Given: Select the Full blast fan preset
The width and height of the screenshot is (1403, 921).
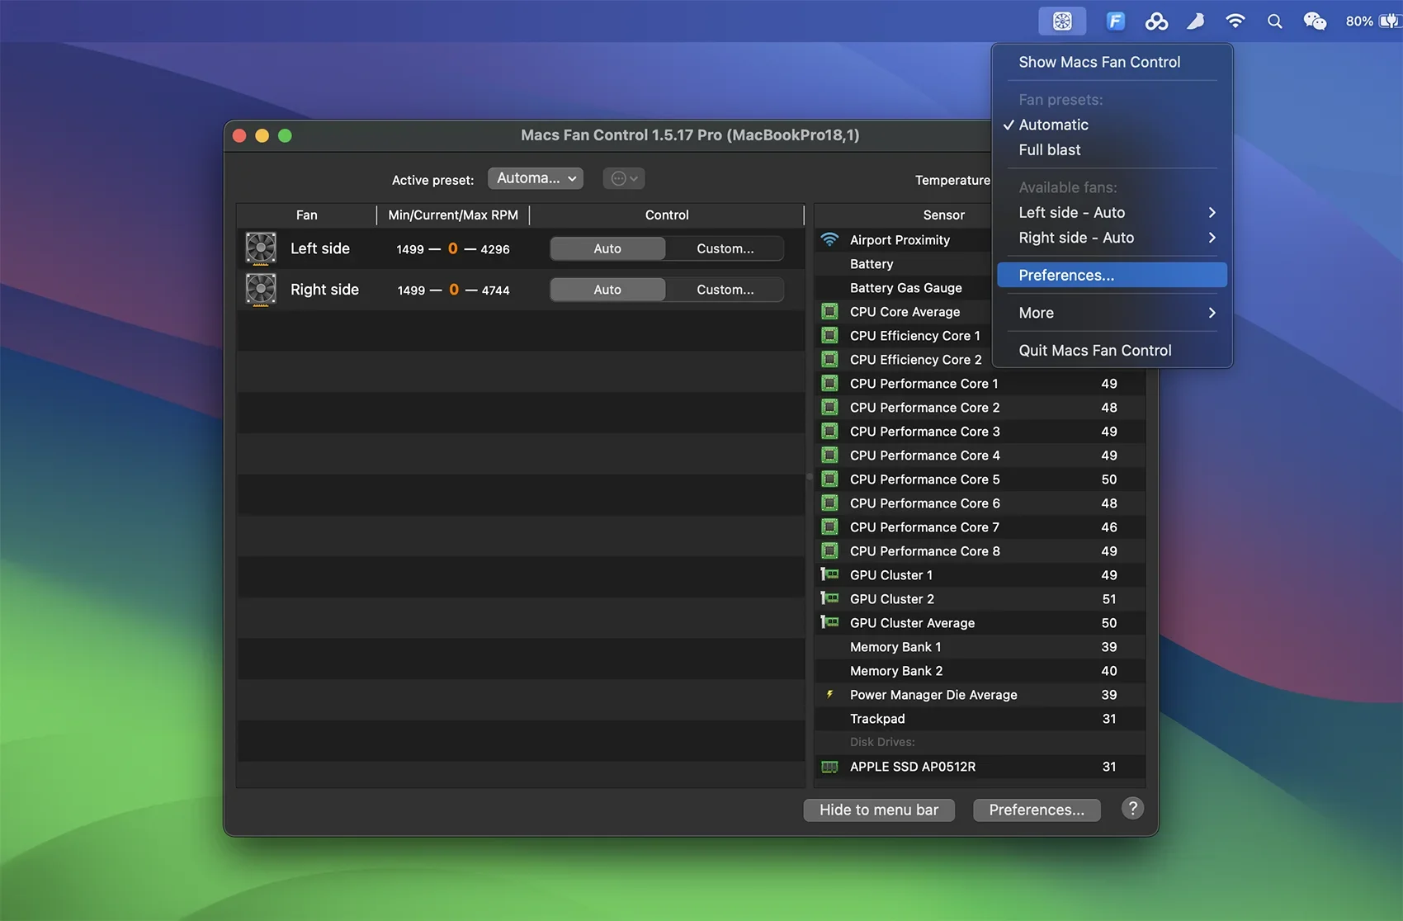Looking at the screenshot, I should tap(1111, 149).
